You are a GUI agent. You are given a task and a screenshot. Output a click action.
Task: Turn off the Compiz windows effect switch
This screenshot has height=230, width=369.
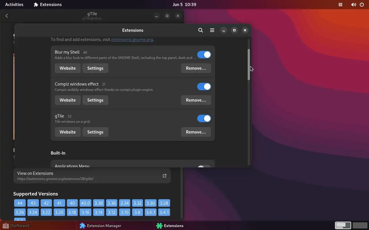(x=204, y=87)
